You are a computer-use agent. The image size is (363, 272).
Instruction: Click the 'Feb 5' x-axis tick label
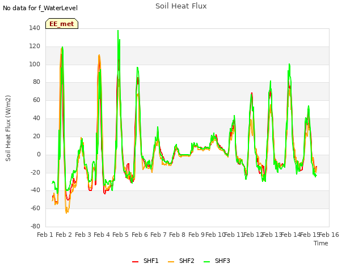(120, 235)
